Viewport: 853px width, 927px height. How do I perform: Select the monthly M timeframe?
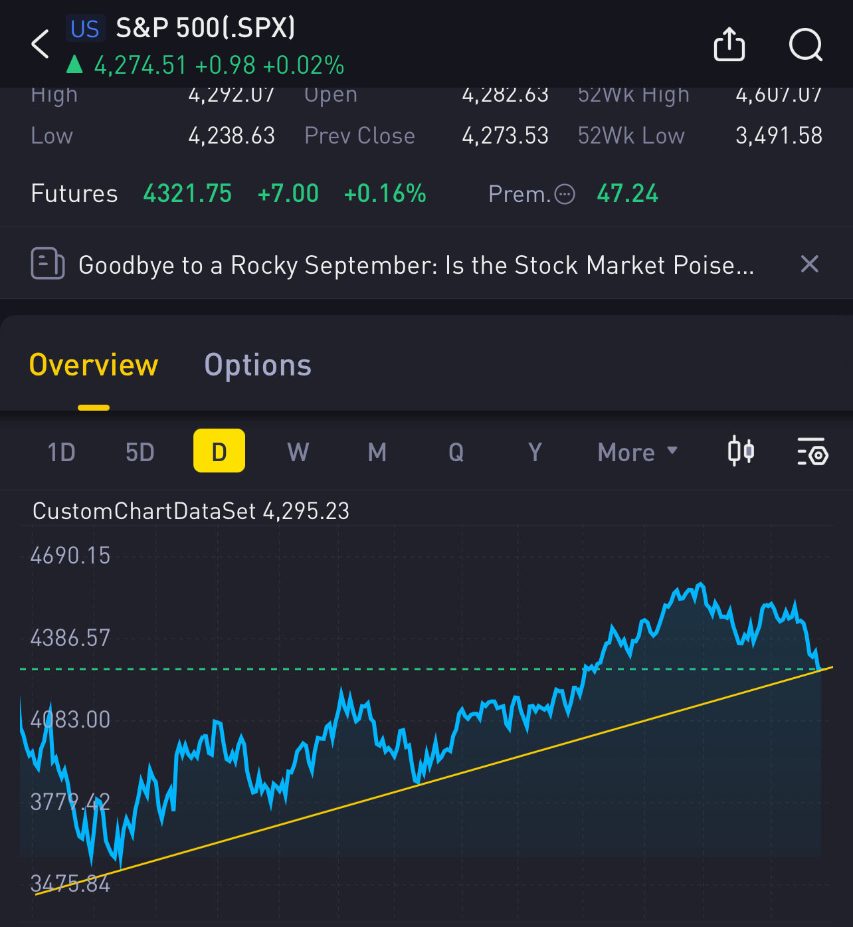[377, 452]
